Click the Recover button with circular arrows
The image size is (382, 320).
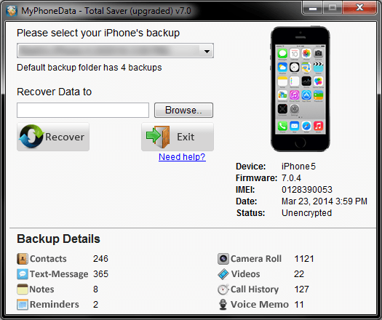pos(53,137)
